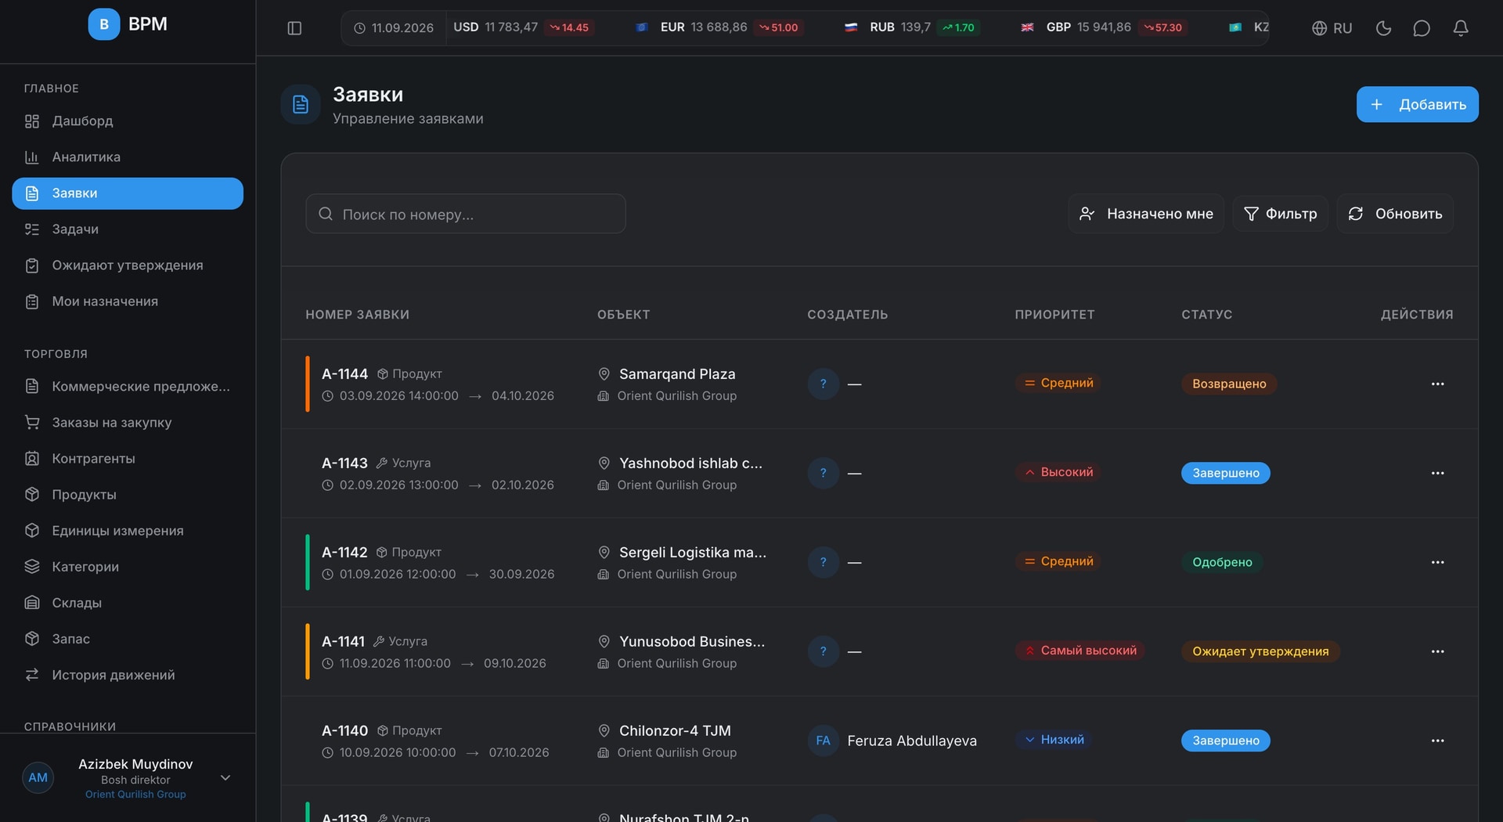This screenshot has height=822, width=1503.
Task: Click the Возвращено status badge
Action: [1229, 384]
